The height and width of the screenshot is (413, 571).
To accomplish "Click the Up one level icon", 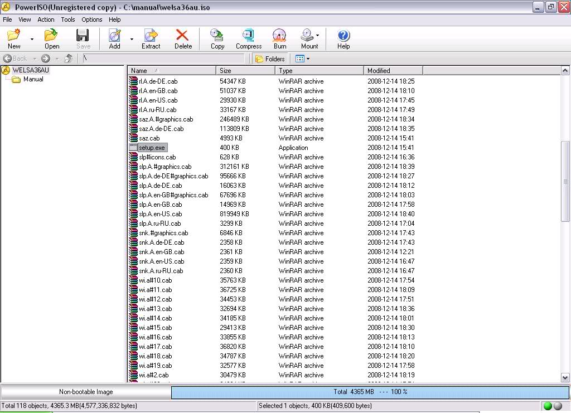I will pos(69,59).
